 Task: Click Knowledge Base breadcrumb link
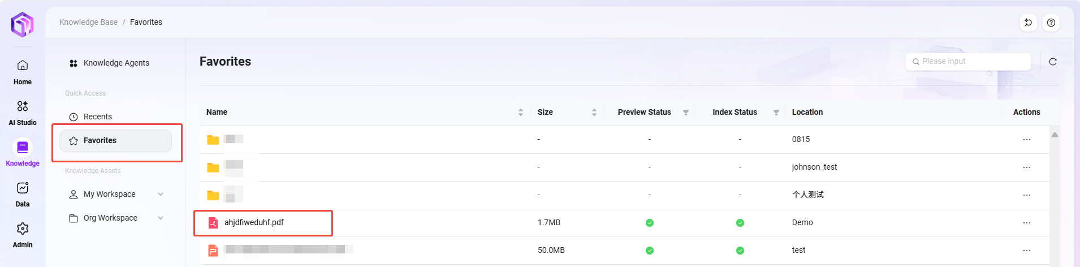(88, 22)
